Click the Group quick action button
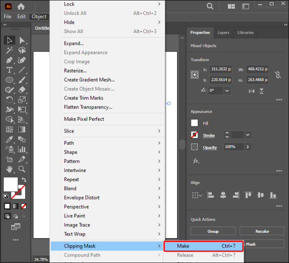This screenshot has width=289, height=263. (213, 231)
